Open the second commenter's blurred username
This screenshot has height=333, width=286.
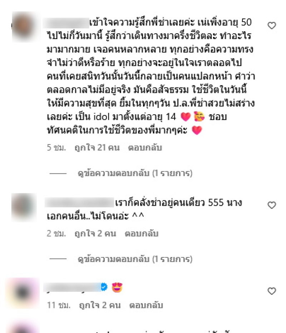pos(79,203)
